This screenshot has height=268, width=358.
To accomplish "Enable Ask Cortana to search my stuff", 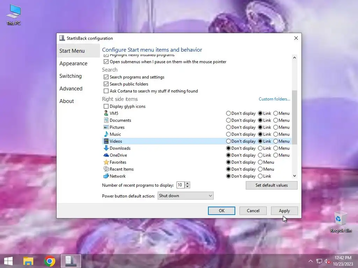I will tap(106, 91).
